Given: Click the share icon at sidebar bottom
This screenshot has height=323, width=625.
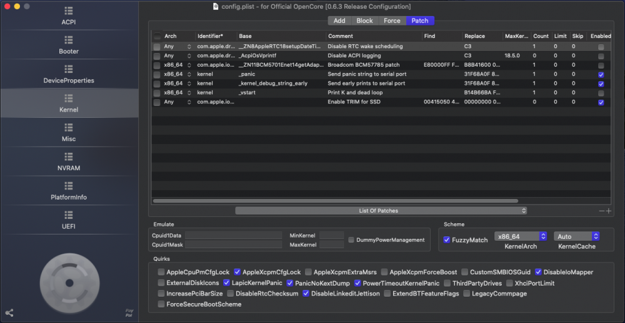Looking at the screenshot, I should pyautogui.click(x=9, y=312).
